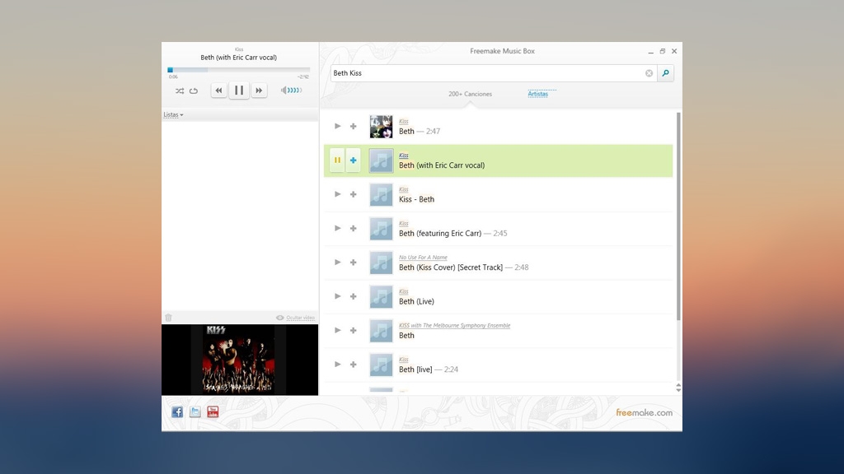Skip to next track
The image size is (844, 474).
[x=259, y=91]
